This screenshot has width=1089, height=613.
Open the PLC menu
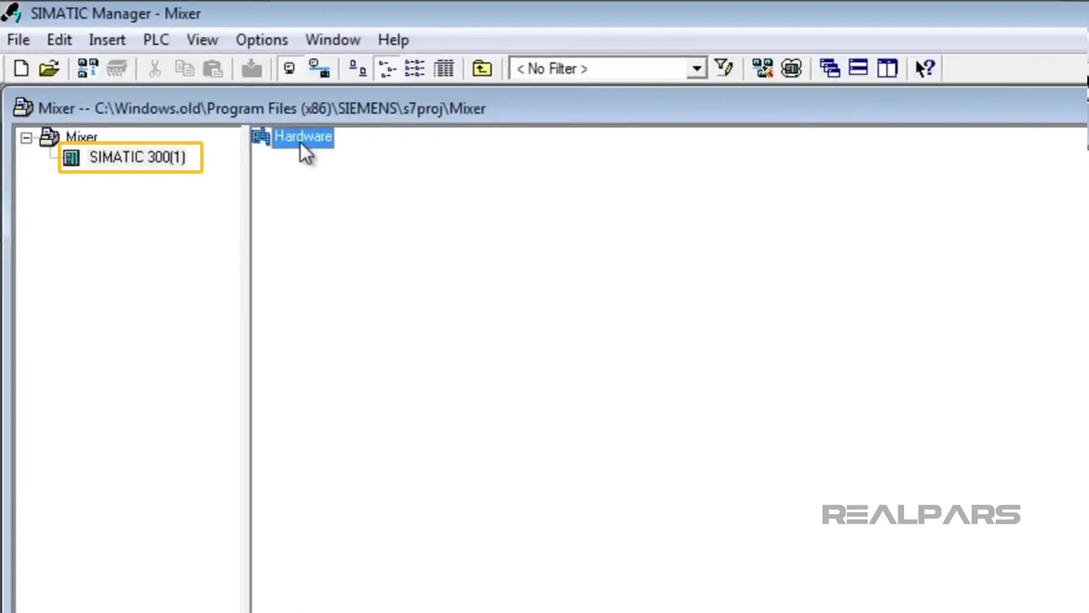(x=156, y=40)
